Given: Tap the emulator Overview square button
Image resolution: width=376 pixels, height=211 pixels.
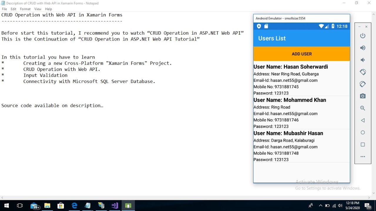Looking at the screenshot, I should point(363,144).
